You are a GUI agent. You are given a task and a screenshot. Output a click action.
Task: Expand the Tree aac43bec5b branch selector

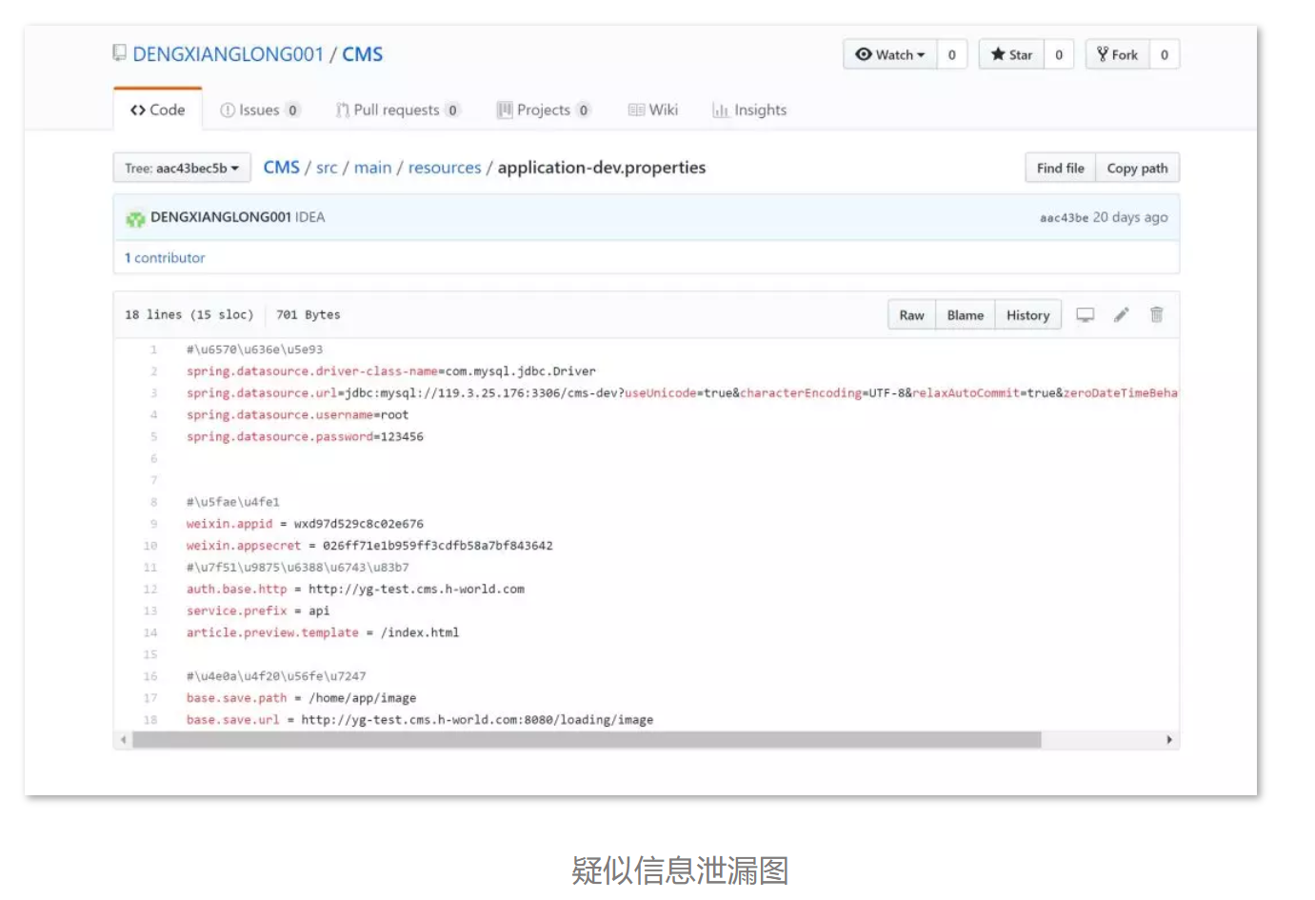[182, 169]
